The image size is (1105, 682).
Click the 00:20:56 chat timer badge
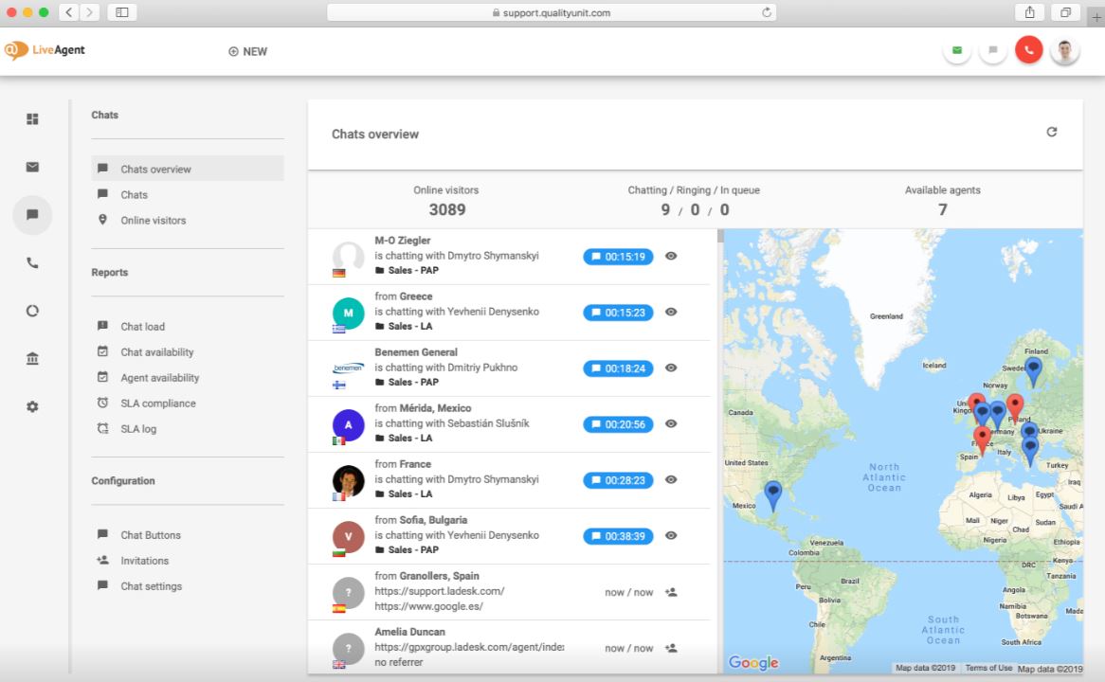[x=618, y=424]
